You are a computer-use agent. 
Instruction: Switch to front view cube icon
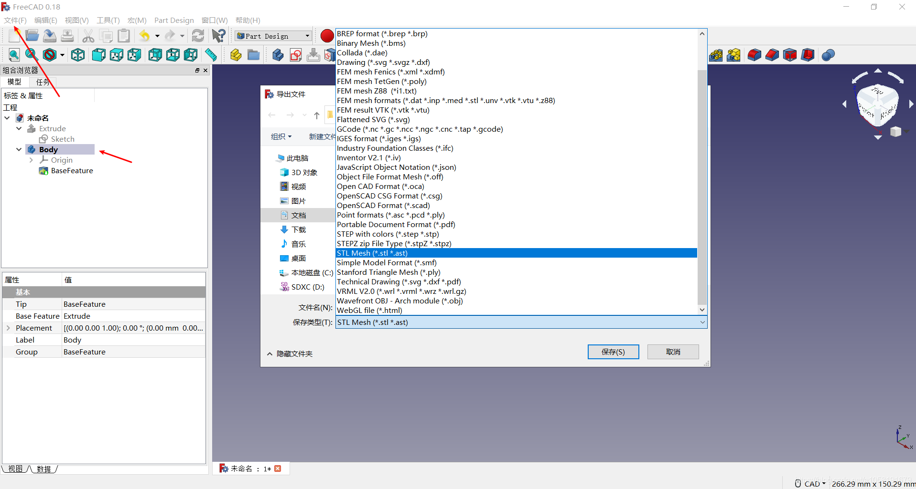(98, 55)
